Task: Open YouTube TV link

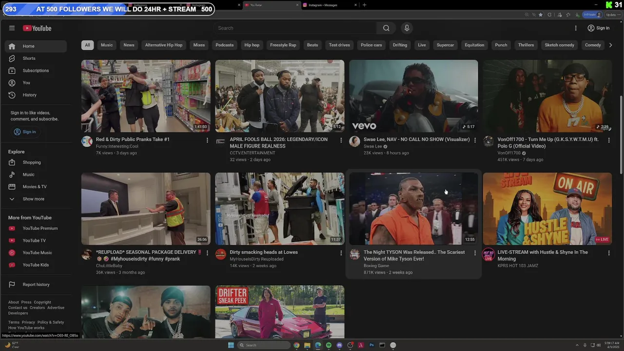Action: pos(36,240)
